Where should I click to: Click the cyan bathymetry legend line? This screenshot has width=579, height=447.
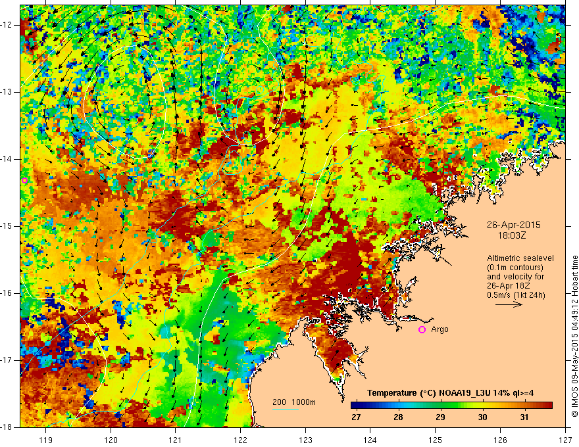coord(286,409)
